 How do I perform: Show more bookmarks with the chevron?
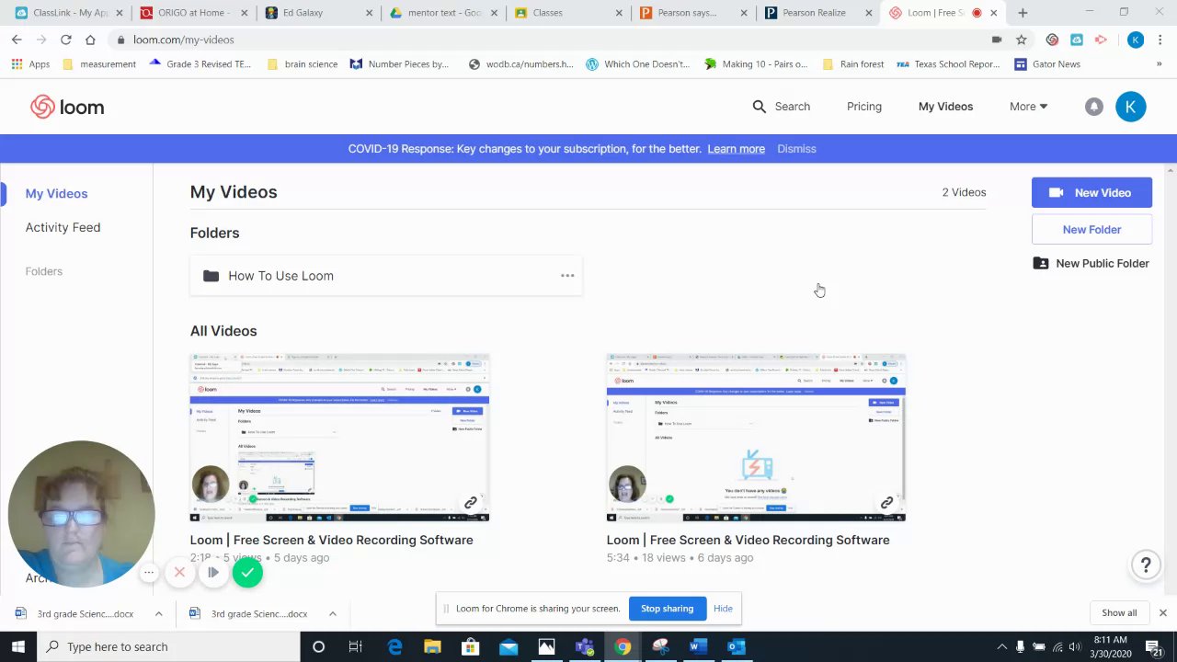(x=1159, y=64)
